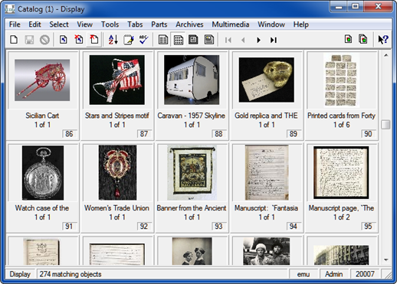
Task: Open the Archives menu
Action: (189, 24)
